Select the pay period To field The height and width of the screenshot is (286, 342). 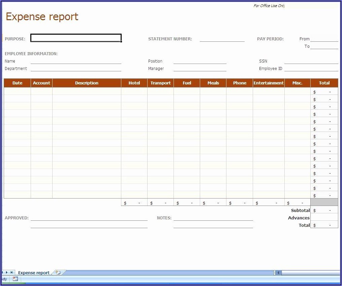click(324, 46)
